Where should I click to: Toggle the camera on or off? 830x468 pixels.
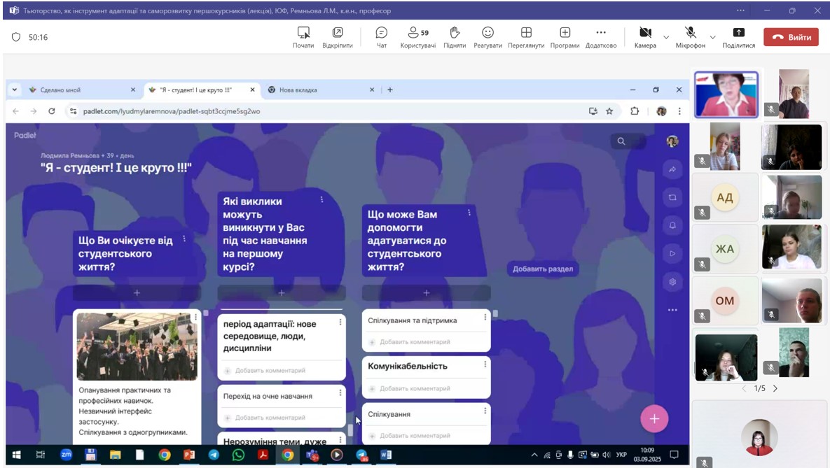click(x=645, y=37)
